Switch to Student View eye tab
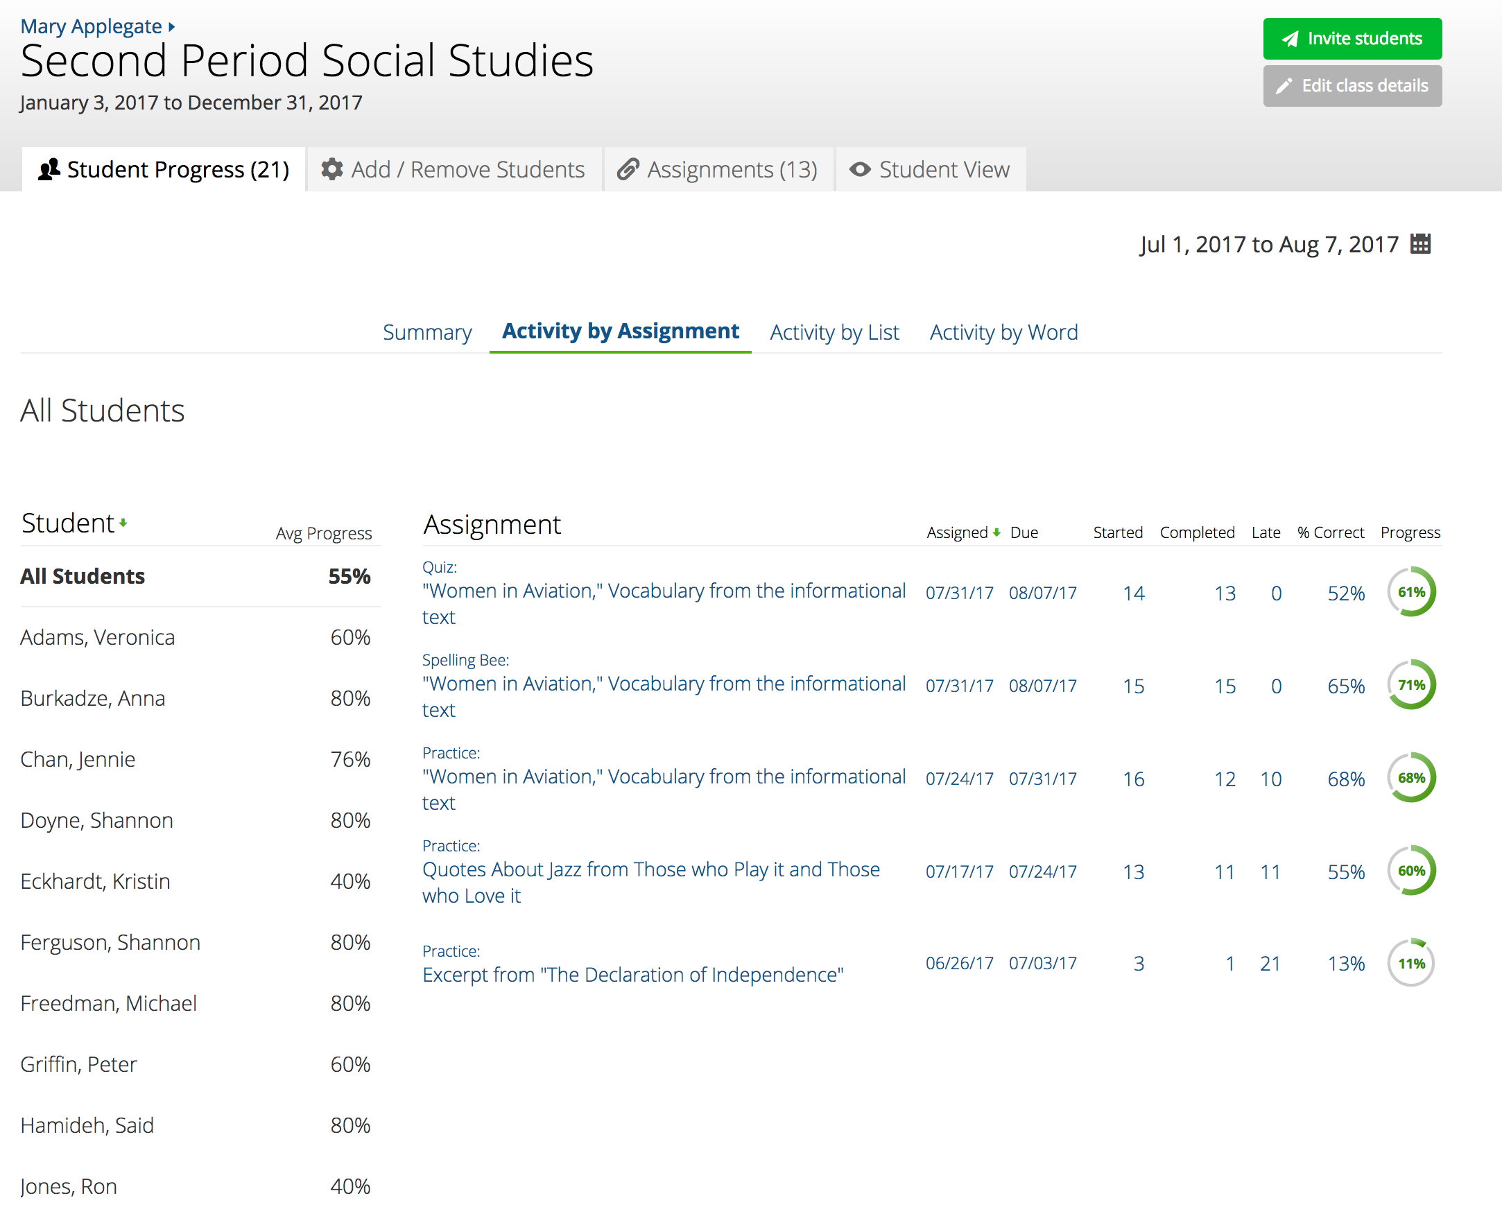Screen dimensions: 1502x1223 click(x=930, y=170)
